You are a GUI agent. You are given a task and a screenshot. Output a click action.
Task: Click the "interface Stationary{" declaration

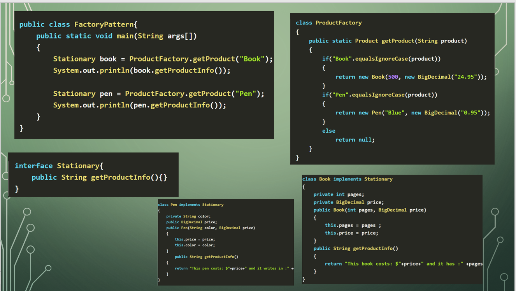point(59,166)
